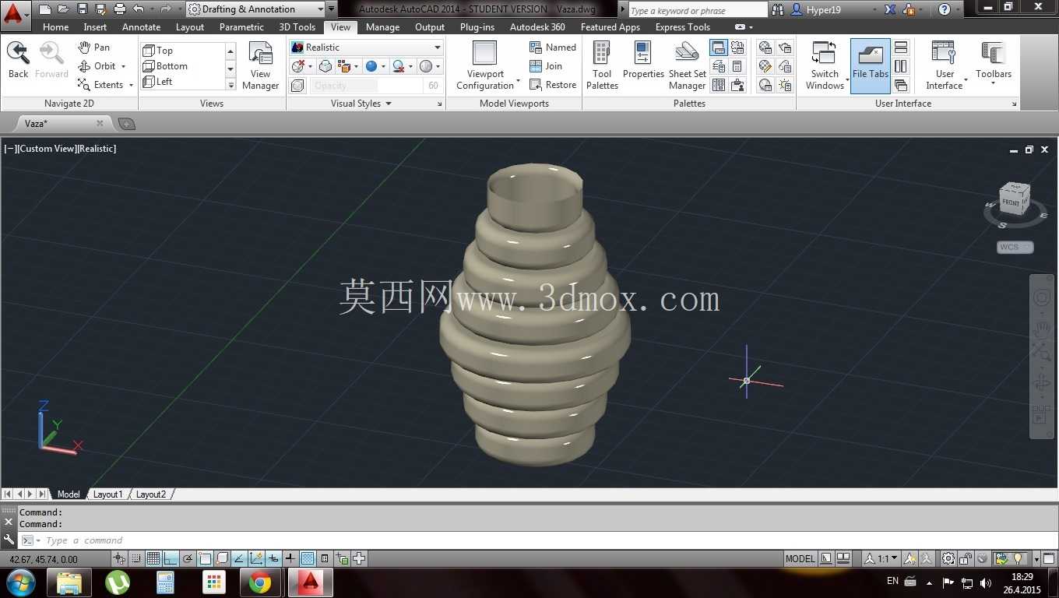
Task: Click the Workspace Switching gear icon
Action: [948, 558]
